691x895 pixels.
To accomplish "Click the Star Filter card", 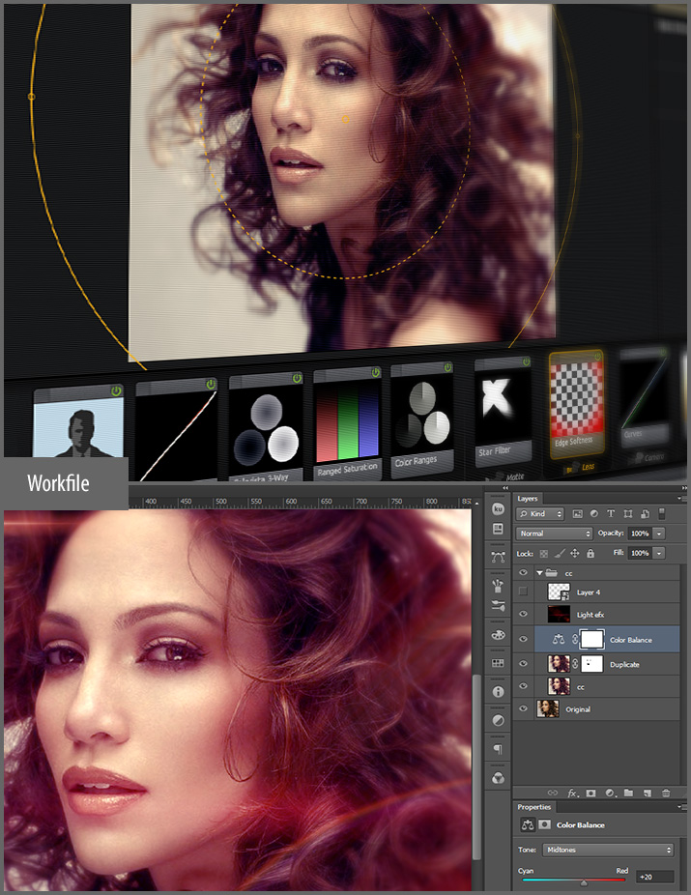I will (504, 409).
